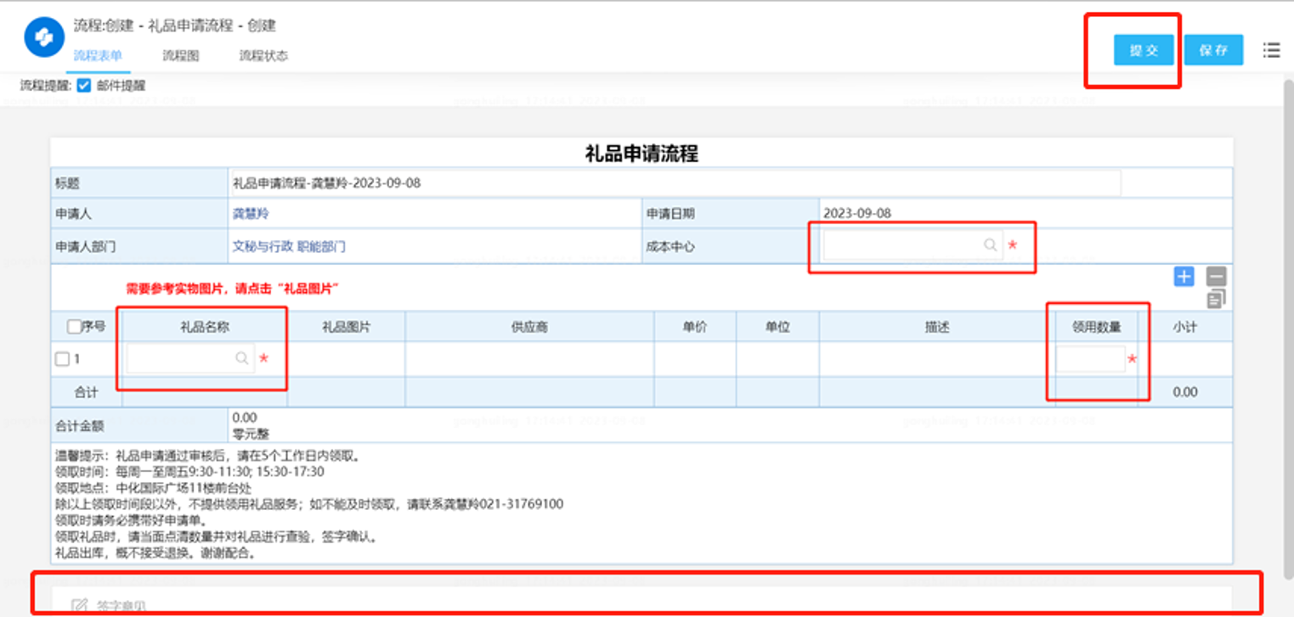Toggle the 邮件提醒 checkbox
1294x617 pixels.
pos(83,85)
